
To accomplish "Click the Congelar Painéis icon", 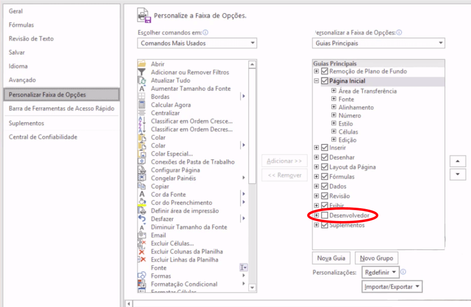I will tap(142, 178).
